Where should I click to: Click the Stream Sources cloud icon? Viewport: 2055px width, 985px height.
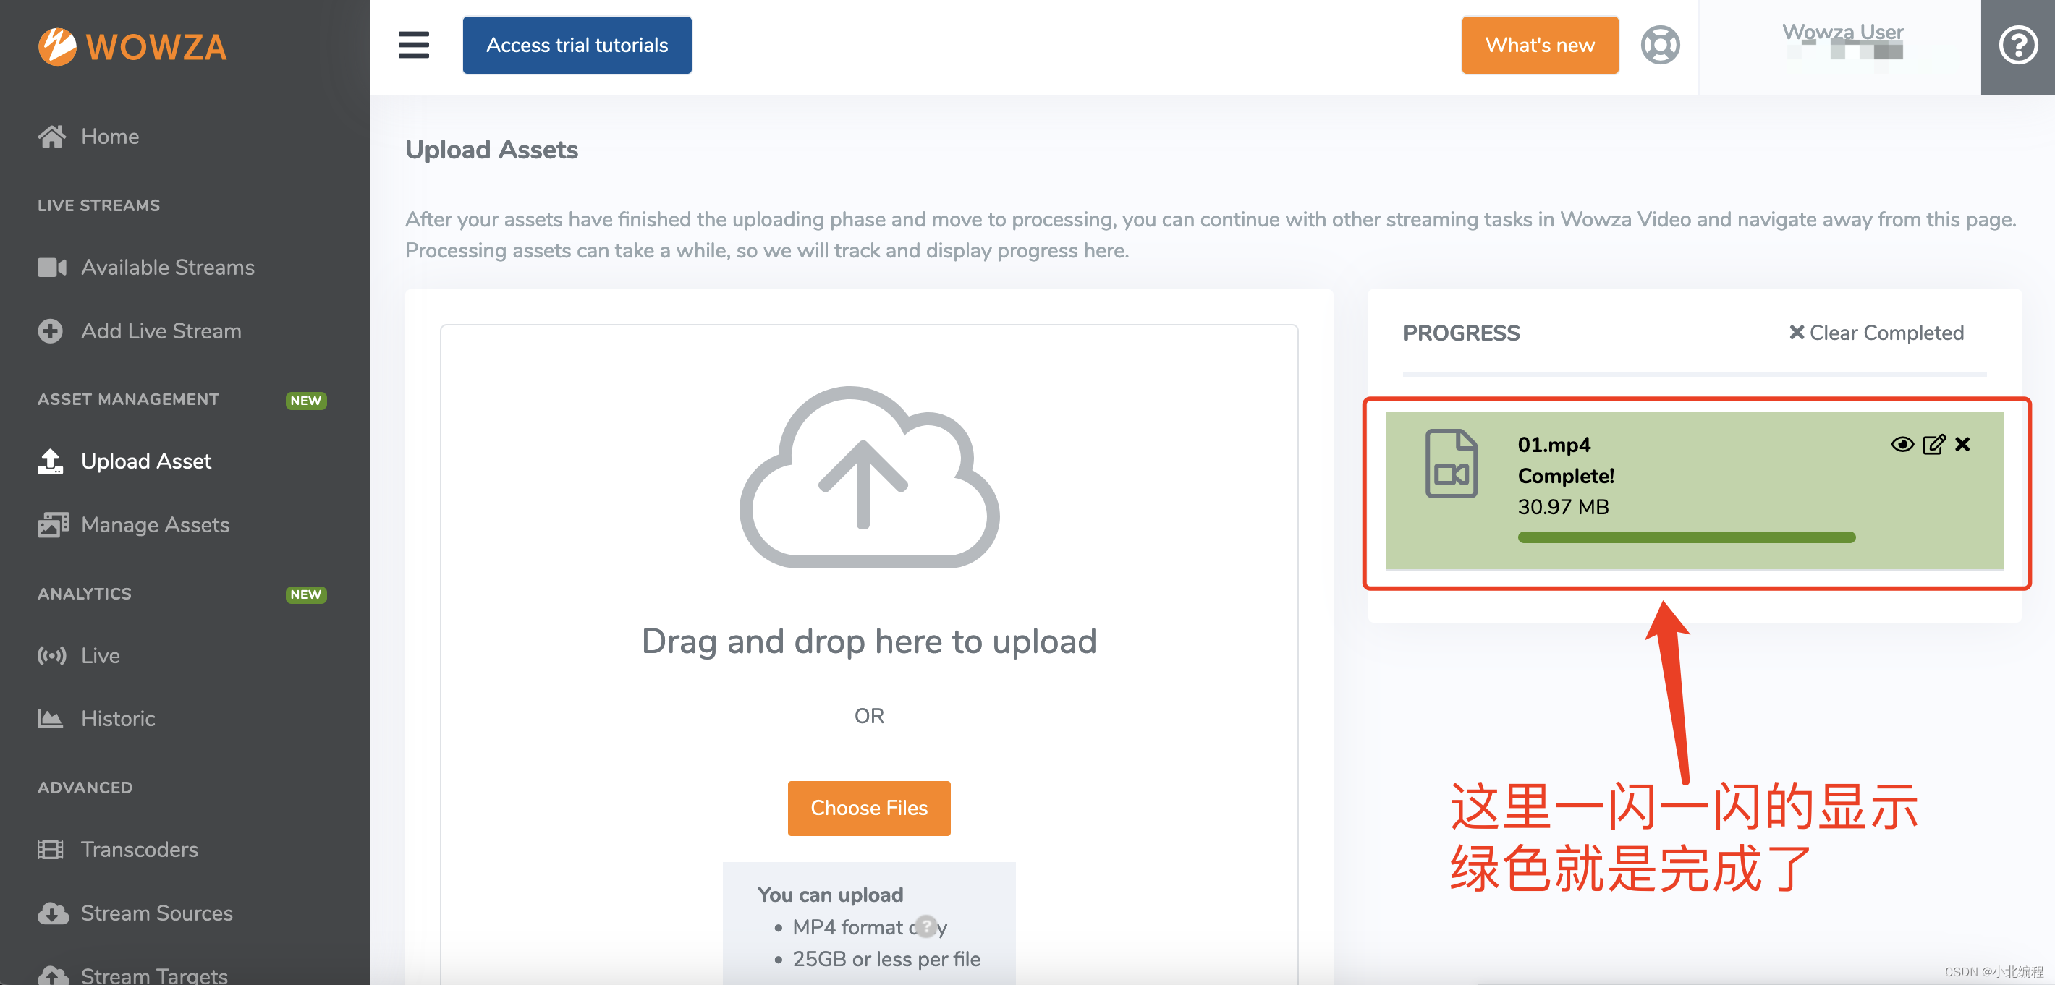coord(53,913)
